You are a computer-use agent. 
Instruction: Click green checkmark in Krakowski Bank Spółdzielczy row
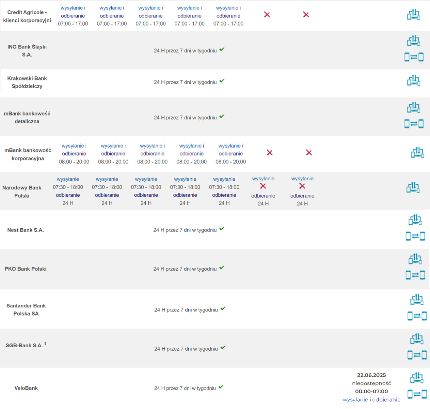click(222, 81)
